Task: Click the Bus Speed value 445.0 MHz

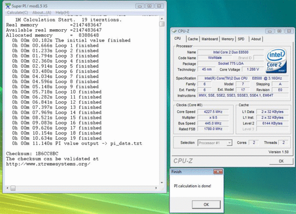Action: pos(213,123)
